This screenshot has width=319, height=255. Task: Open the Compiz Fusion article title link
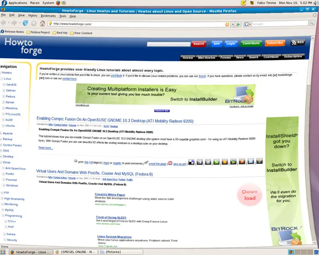click(115, 120)
